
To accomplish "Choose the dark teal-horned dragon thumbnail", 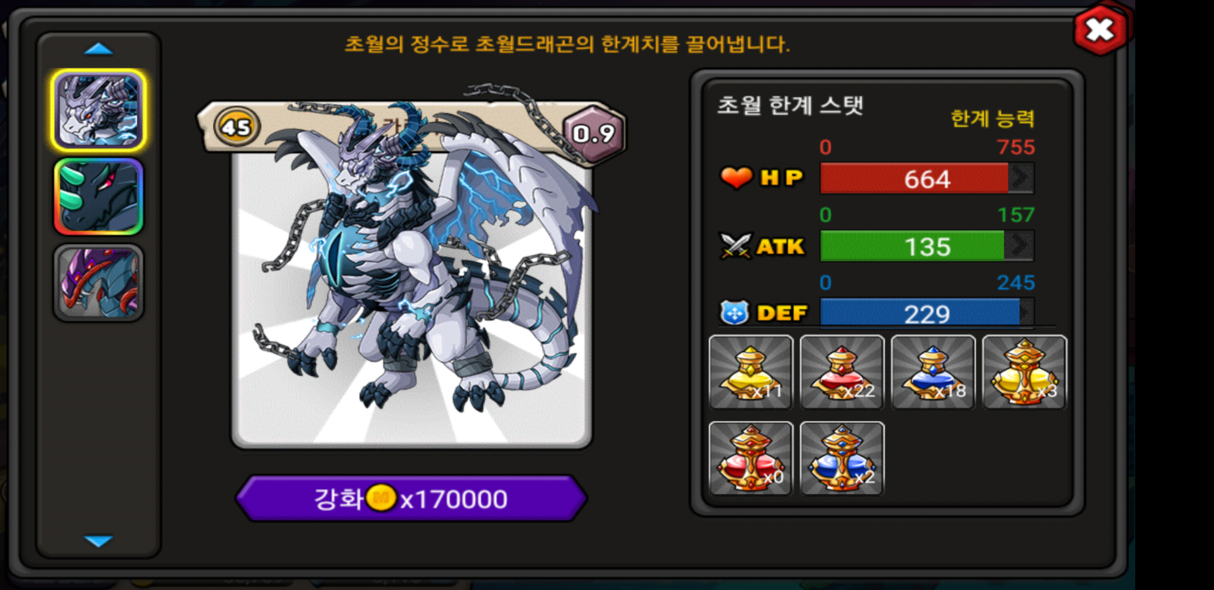I will pos(99,197).
